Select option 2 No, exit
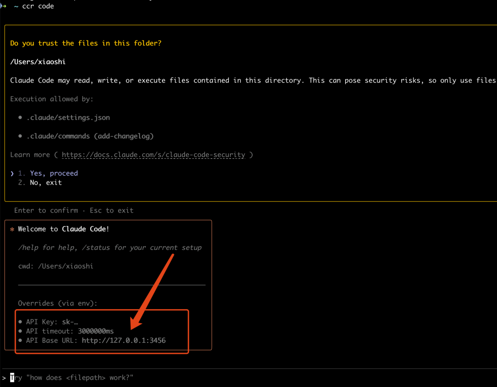497x387 pixels. pos(40,183)
